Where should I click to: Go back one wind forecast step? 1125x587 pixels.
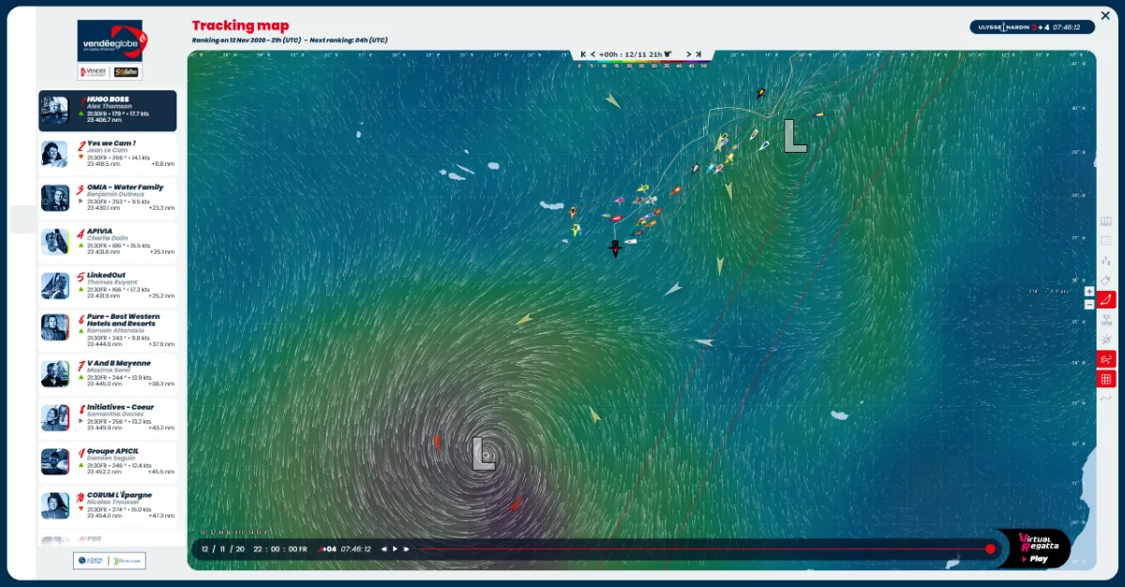point(592,54)
